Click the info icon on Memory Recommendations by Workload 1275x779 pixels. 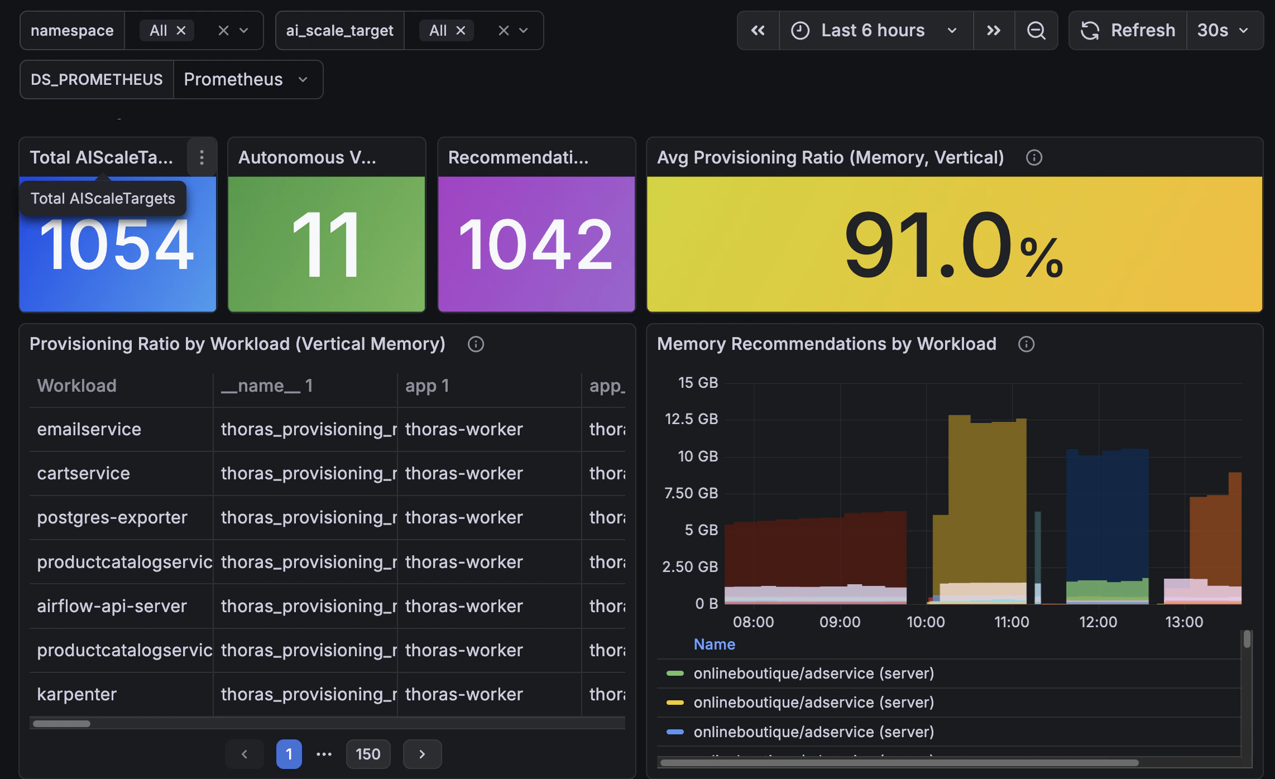1027,344
